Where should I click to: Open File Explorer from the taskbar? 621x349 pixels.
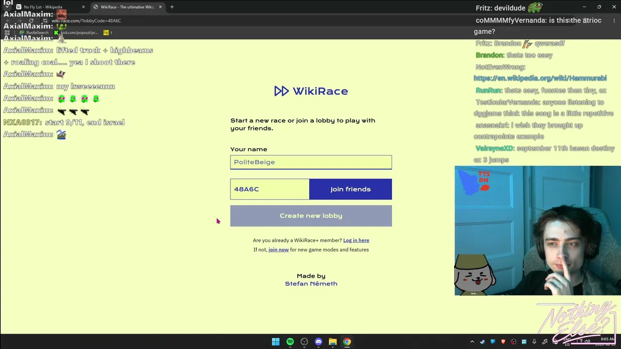point(333,342)
